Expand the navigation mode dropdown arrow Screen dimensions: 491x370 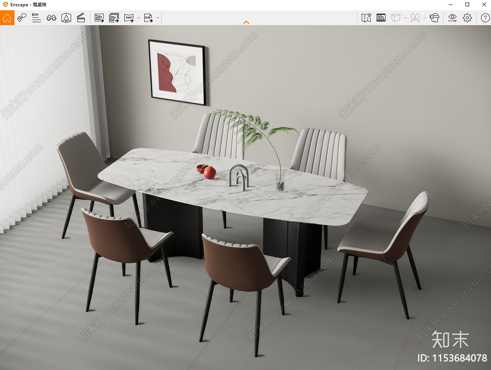(425, 18)
